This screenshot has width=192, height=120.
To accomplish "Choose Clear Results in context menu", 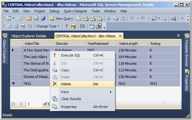I will [x=82, y=99].
